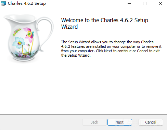
Task: Click the word "Wizard" in the heading
Action: pyautogui.click(x=69, y=27)
